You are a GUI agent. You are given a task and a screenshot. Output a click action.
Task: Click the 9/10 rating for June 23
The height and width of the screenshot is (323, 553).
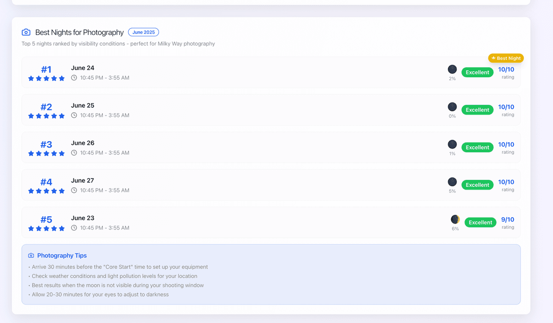[507, 219]
